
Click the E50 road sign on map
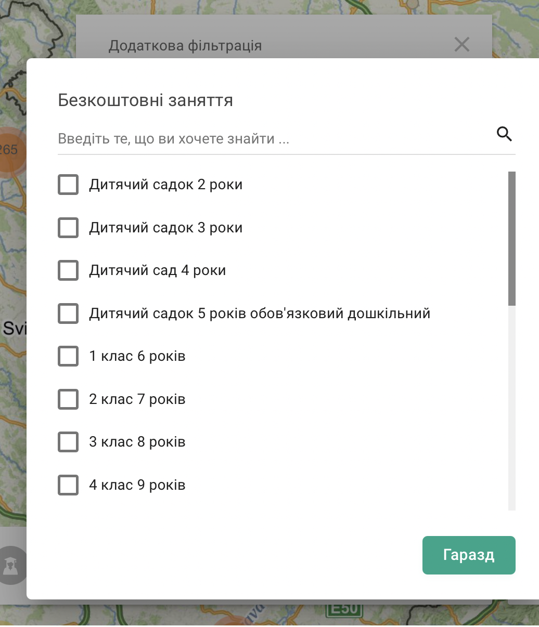(344, 608)
